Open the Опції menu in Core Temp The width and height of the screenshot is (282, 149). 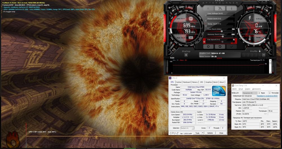[x=241, y=89]
